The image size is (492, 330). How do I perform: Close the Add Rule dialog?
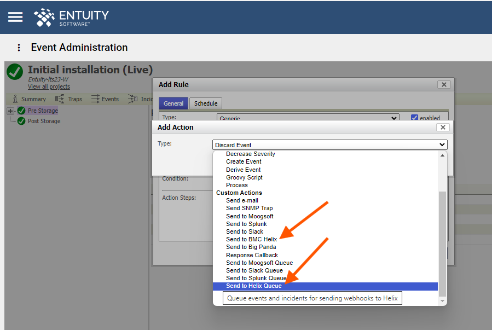444,84
